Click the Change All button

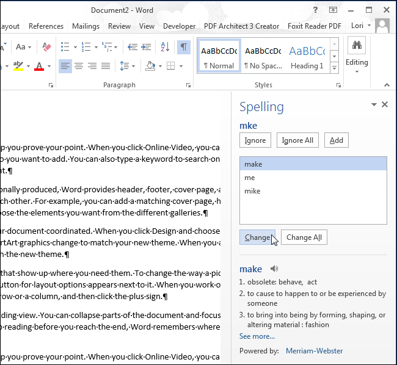(x=304, y=237)
